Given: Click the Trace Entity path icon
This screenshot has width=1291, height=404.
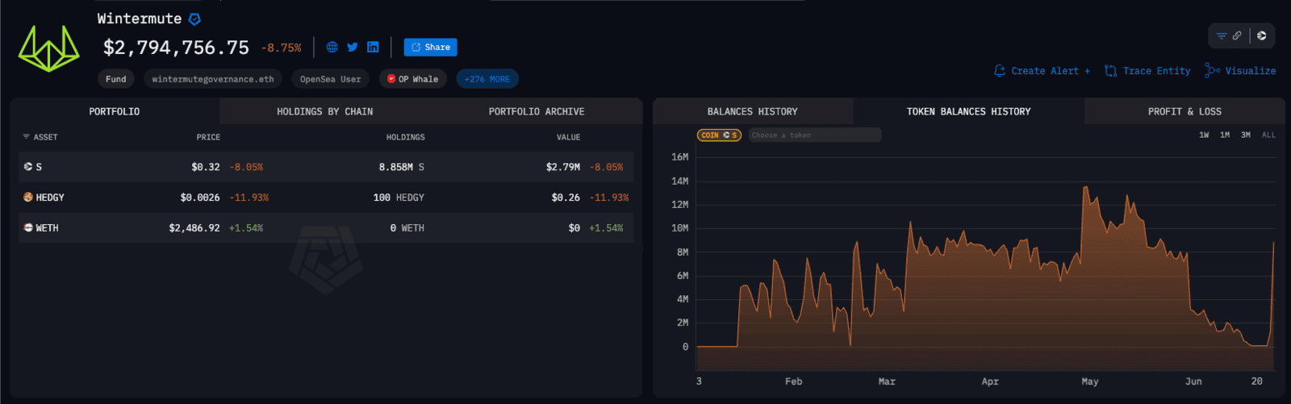Looking at the screenshot, I should click(1111, 71).
